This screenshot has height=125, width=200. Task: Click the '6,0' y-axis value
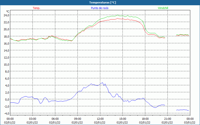pyautogui.click(x=7, y=78)
